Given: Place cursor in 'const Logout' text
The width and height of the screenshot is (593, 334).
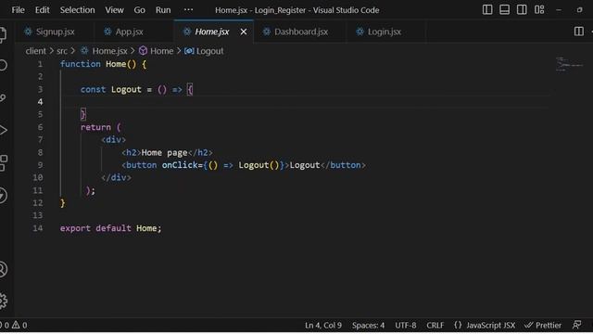Looking at the screenshot, I should click(x=111, y=89).
